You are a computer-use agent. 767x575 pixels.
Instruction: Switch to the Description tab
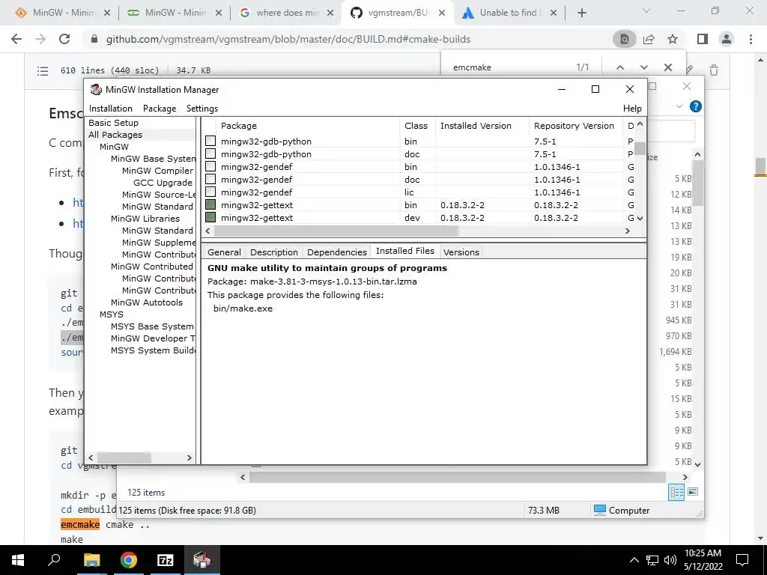[274, 252]
